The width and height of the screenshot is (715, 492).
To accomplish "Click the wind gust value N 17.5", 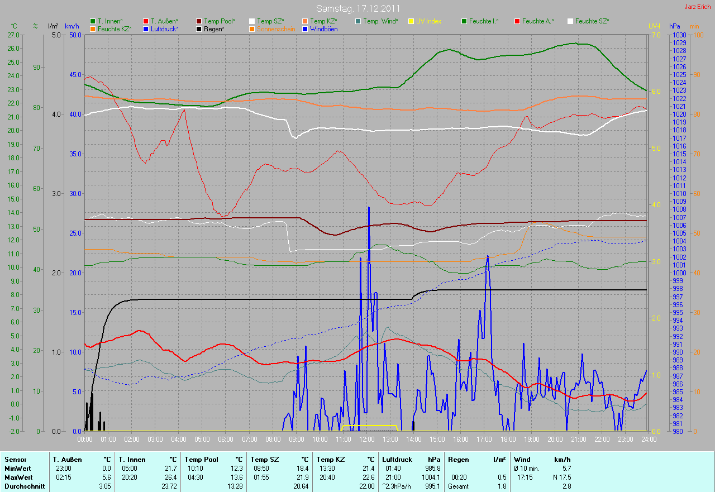I will pyautogui.click(x=561, y=477).
